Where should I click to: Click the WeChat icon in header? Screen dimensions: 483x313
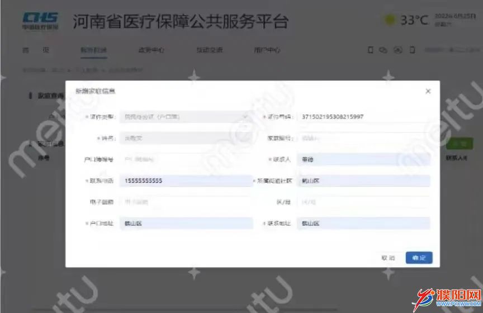pyautogui.click(x=383, y=50)
